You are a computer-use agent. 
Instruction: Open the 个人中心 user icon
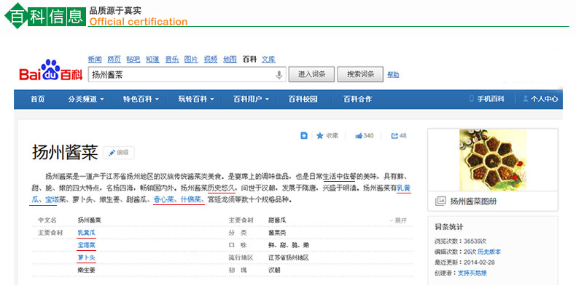525,99
